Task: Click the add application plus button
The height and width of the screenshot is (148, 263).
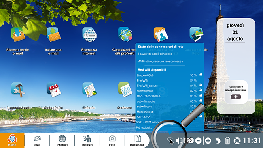Action: point(236,97)
